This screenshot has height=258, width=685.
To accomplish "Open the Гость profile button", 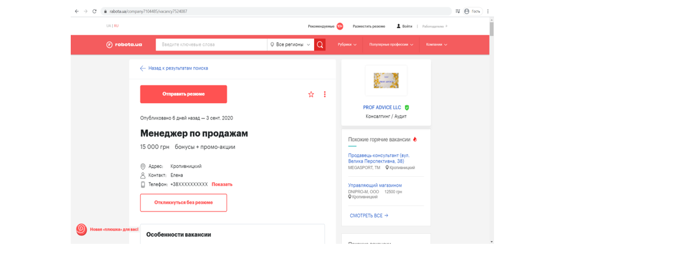I will click(473, 11).
